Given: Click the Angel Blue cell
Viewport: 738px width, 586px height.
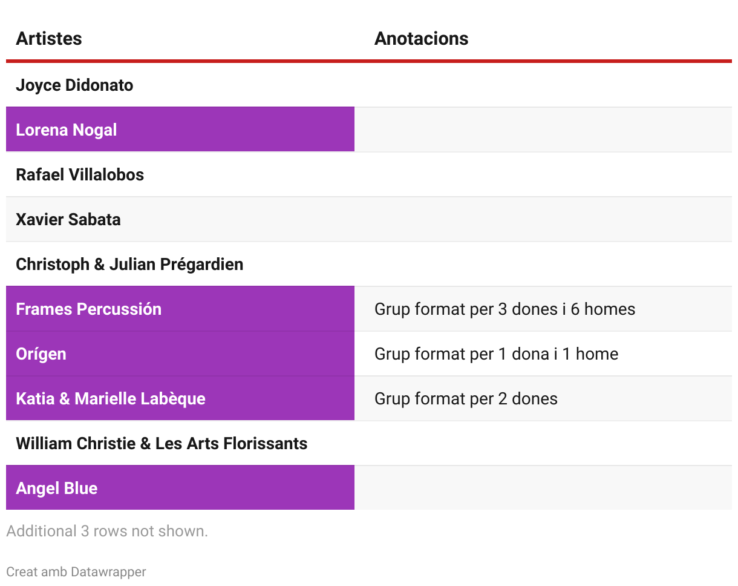Looking at the screenshot, I should coord(180,488).
